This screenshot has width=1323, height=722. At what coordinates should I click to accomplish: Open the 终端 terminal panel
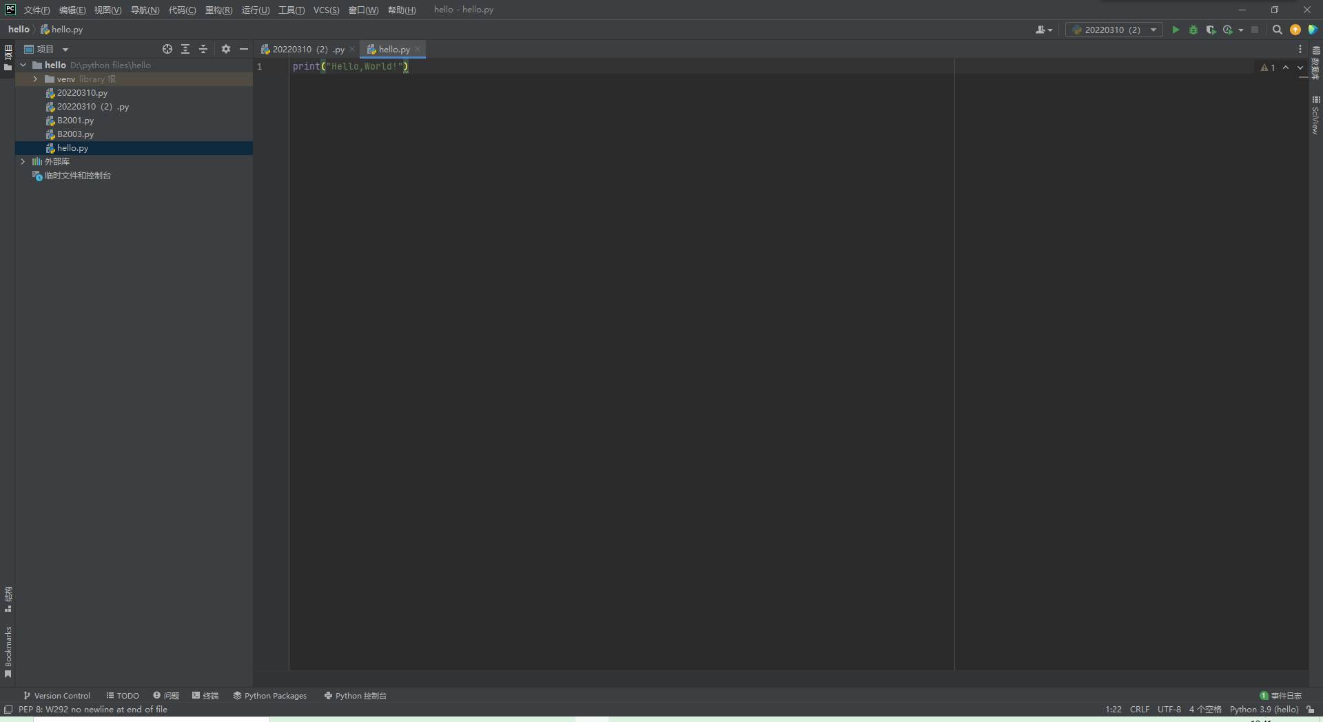pos(205,696)
